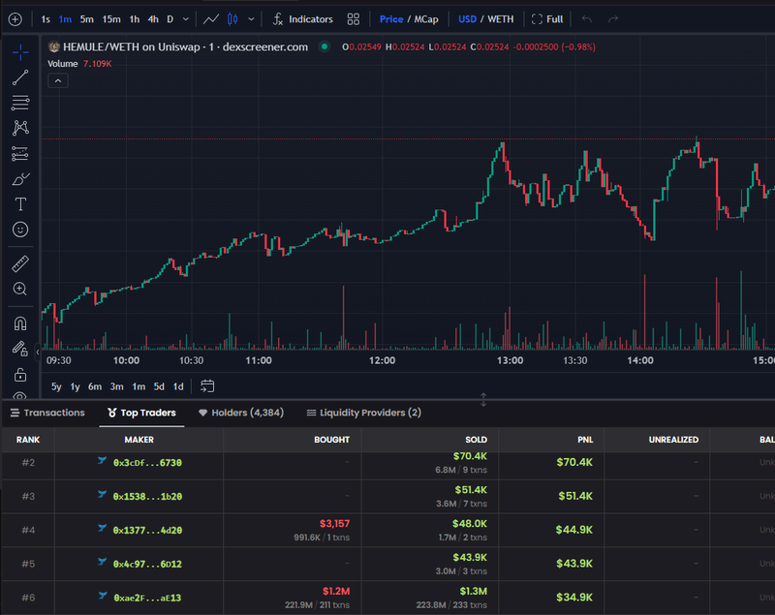Open the emoji icons tool
The height and width of the screenshot is (615, 775).
click(x=20, y=230)
